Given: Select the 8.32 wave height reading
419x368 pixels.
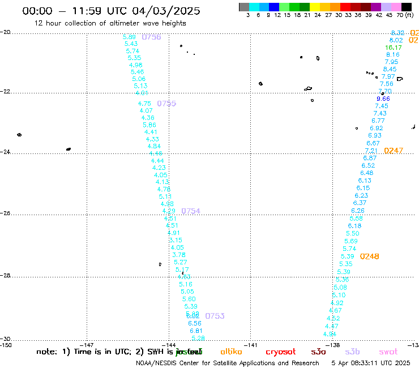Looking at the screenshot, I should 397,33.
